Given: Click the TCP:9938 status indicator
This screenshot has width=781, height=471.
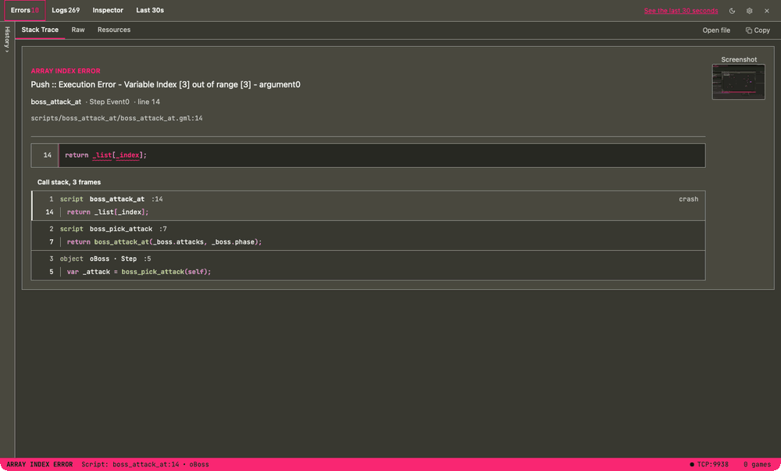Looking at the screenshot, I should tap(709, 465).
